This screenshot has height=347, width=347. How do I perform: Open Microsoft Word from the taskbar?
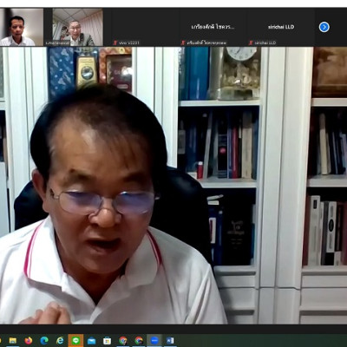(170, 340)
